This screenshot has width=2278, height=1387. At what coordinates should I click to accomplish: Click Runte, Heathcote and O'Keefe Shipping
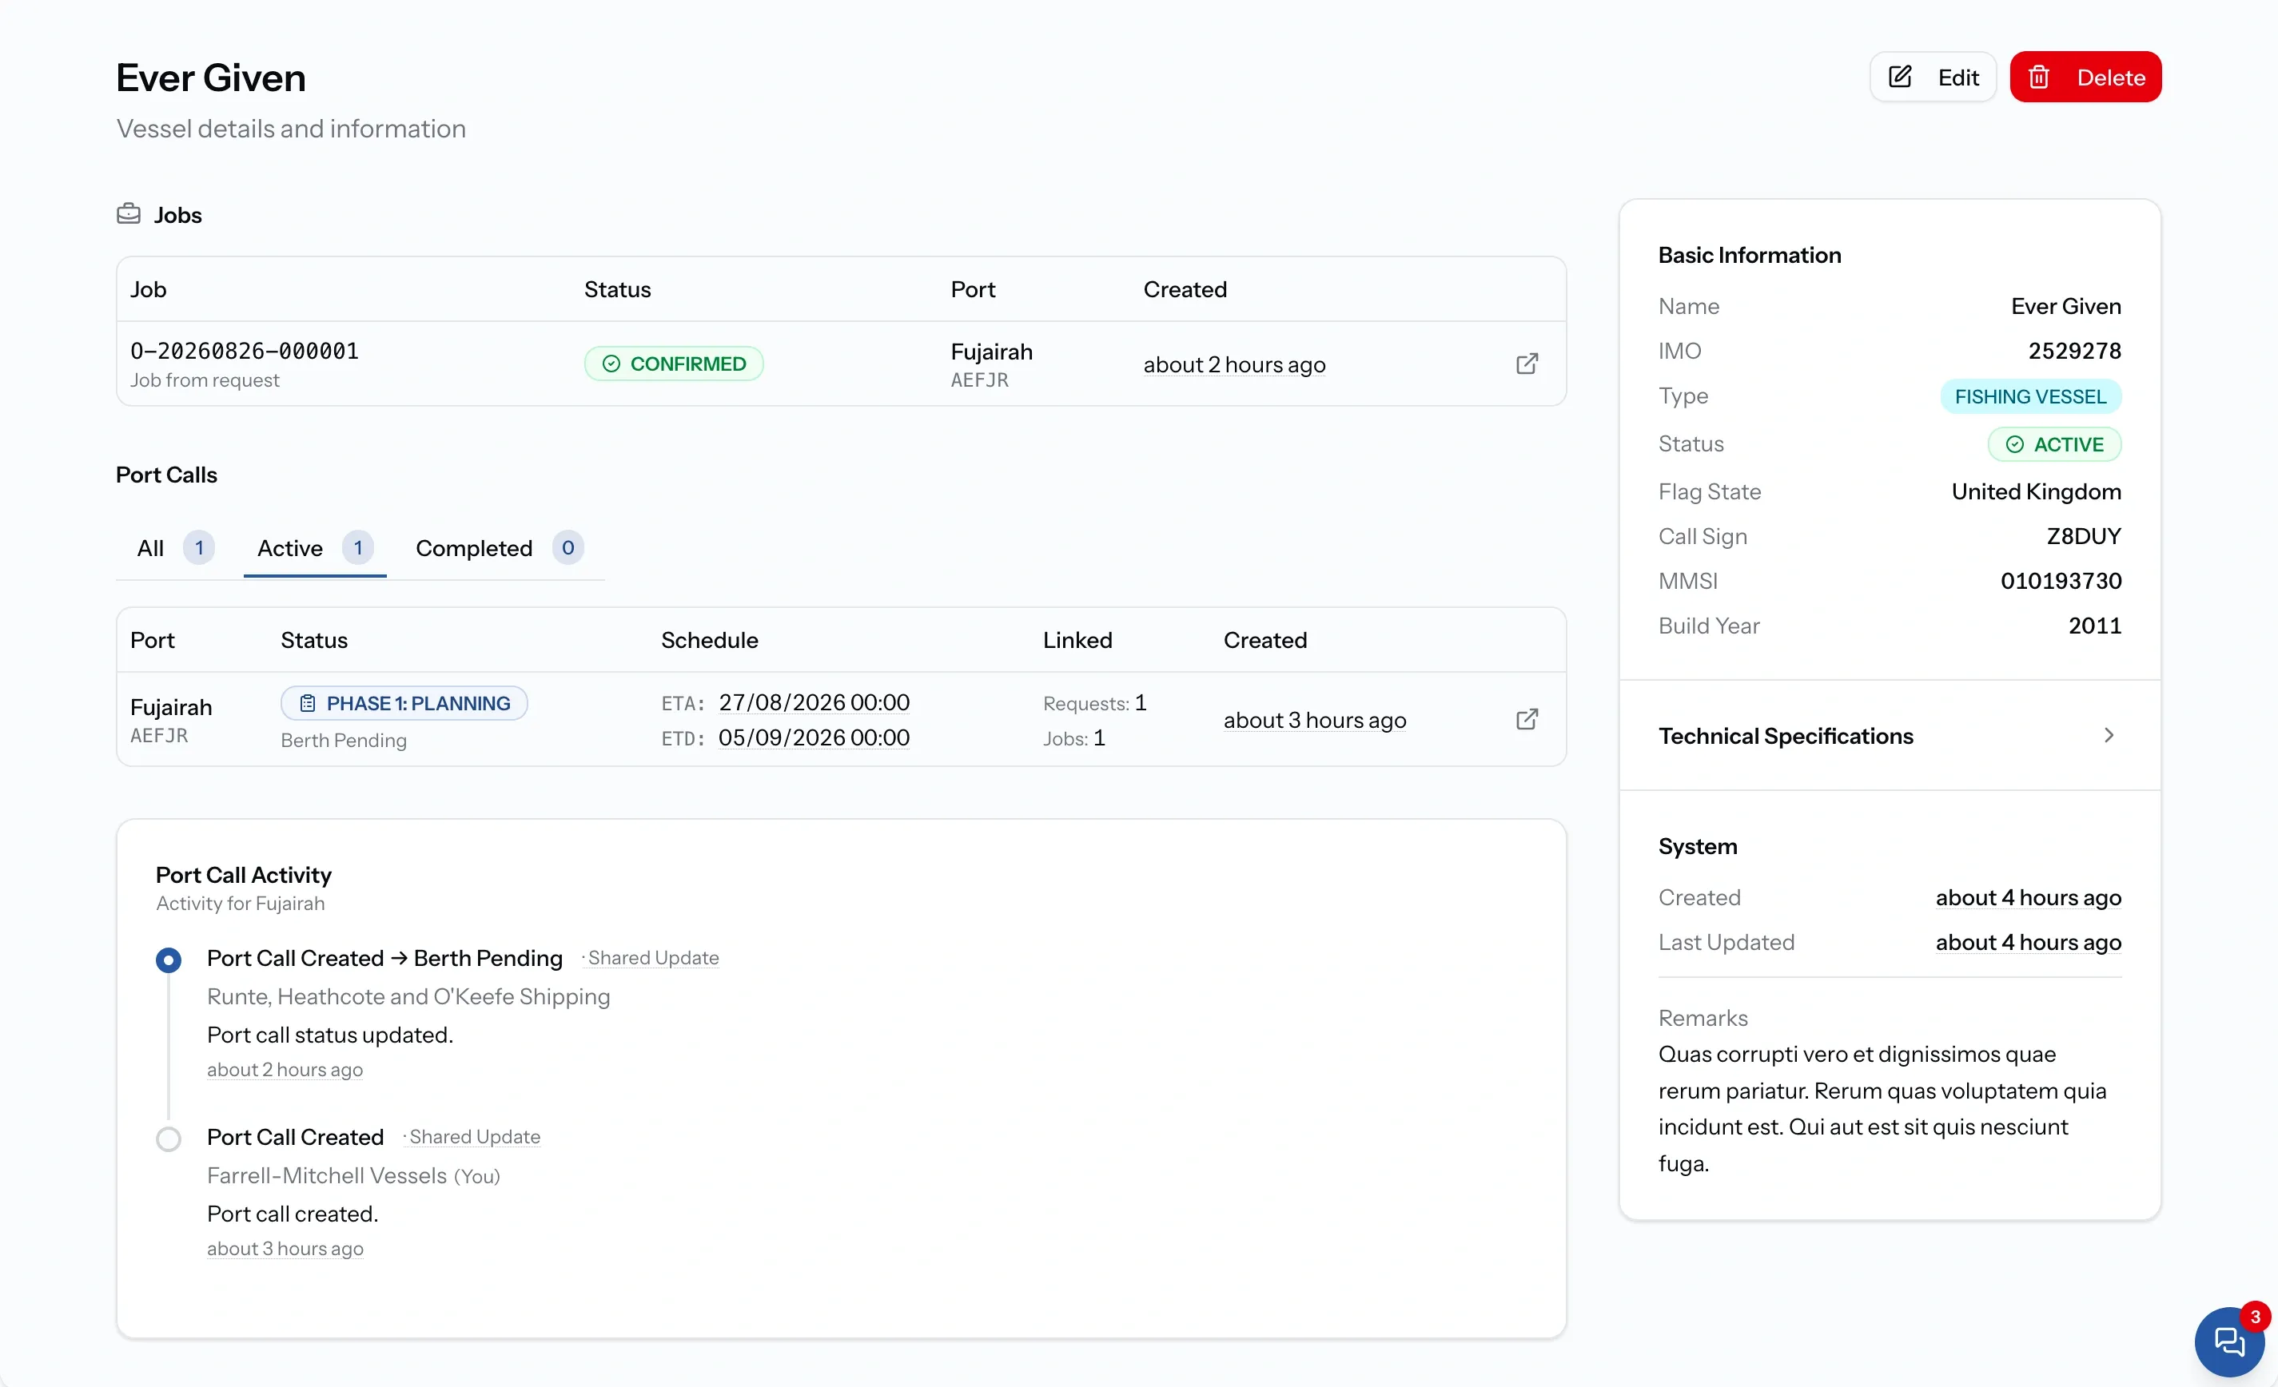(408, 996)
